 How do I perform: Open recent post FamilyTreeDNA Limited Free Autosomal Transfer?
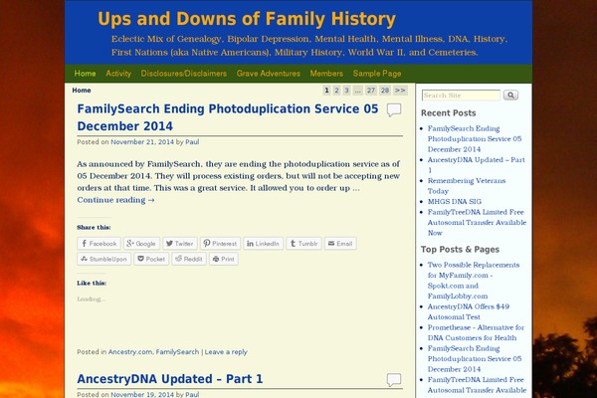pyautogui.click(x=477, y=223)
